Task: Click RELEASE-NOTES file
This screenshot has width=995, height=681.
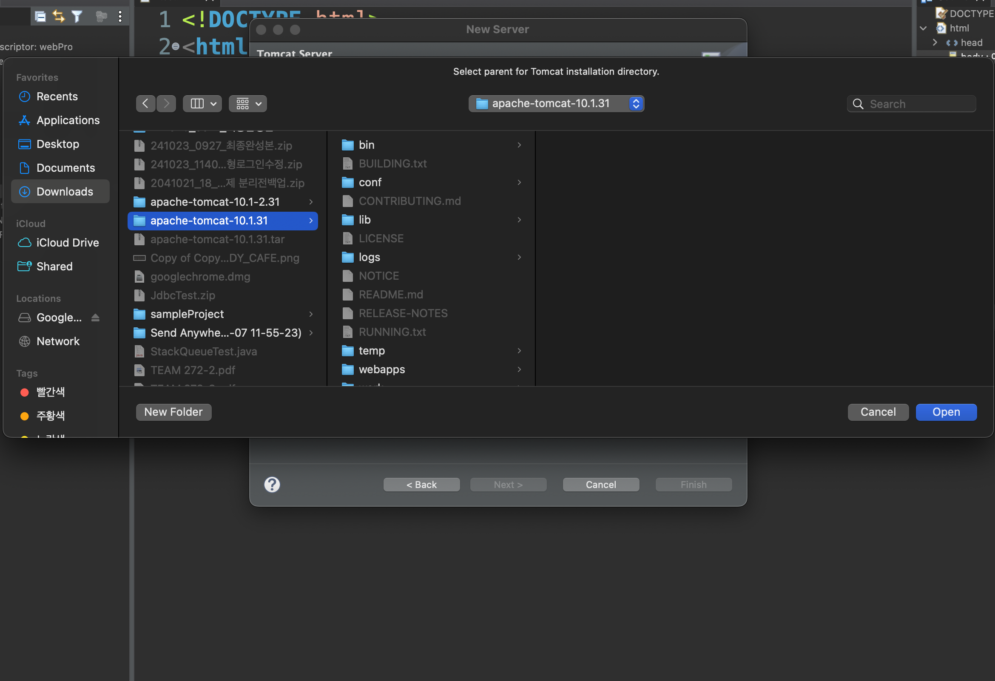Action: click(432, 313)
